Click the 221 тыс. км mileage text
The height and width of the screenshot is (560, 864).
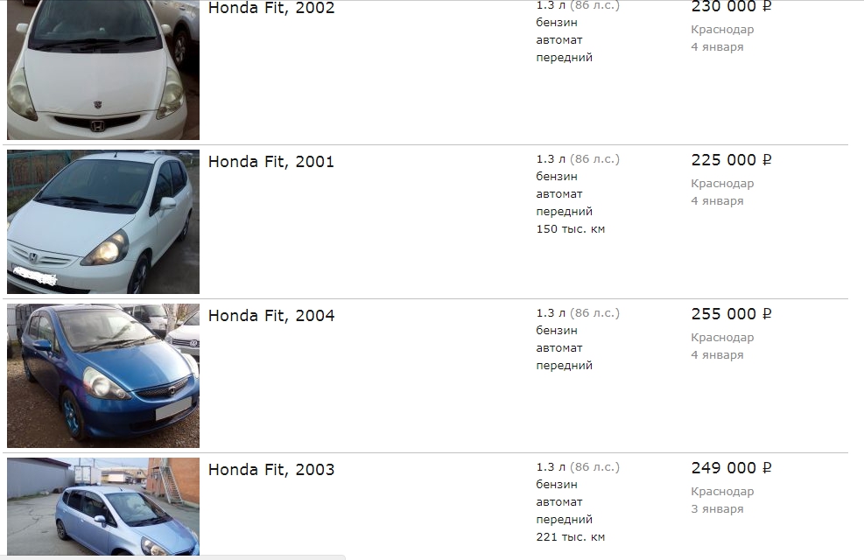pyautogui.click(x=570, y=537)
